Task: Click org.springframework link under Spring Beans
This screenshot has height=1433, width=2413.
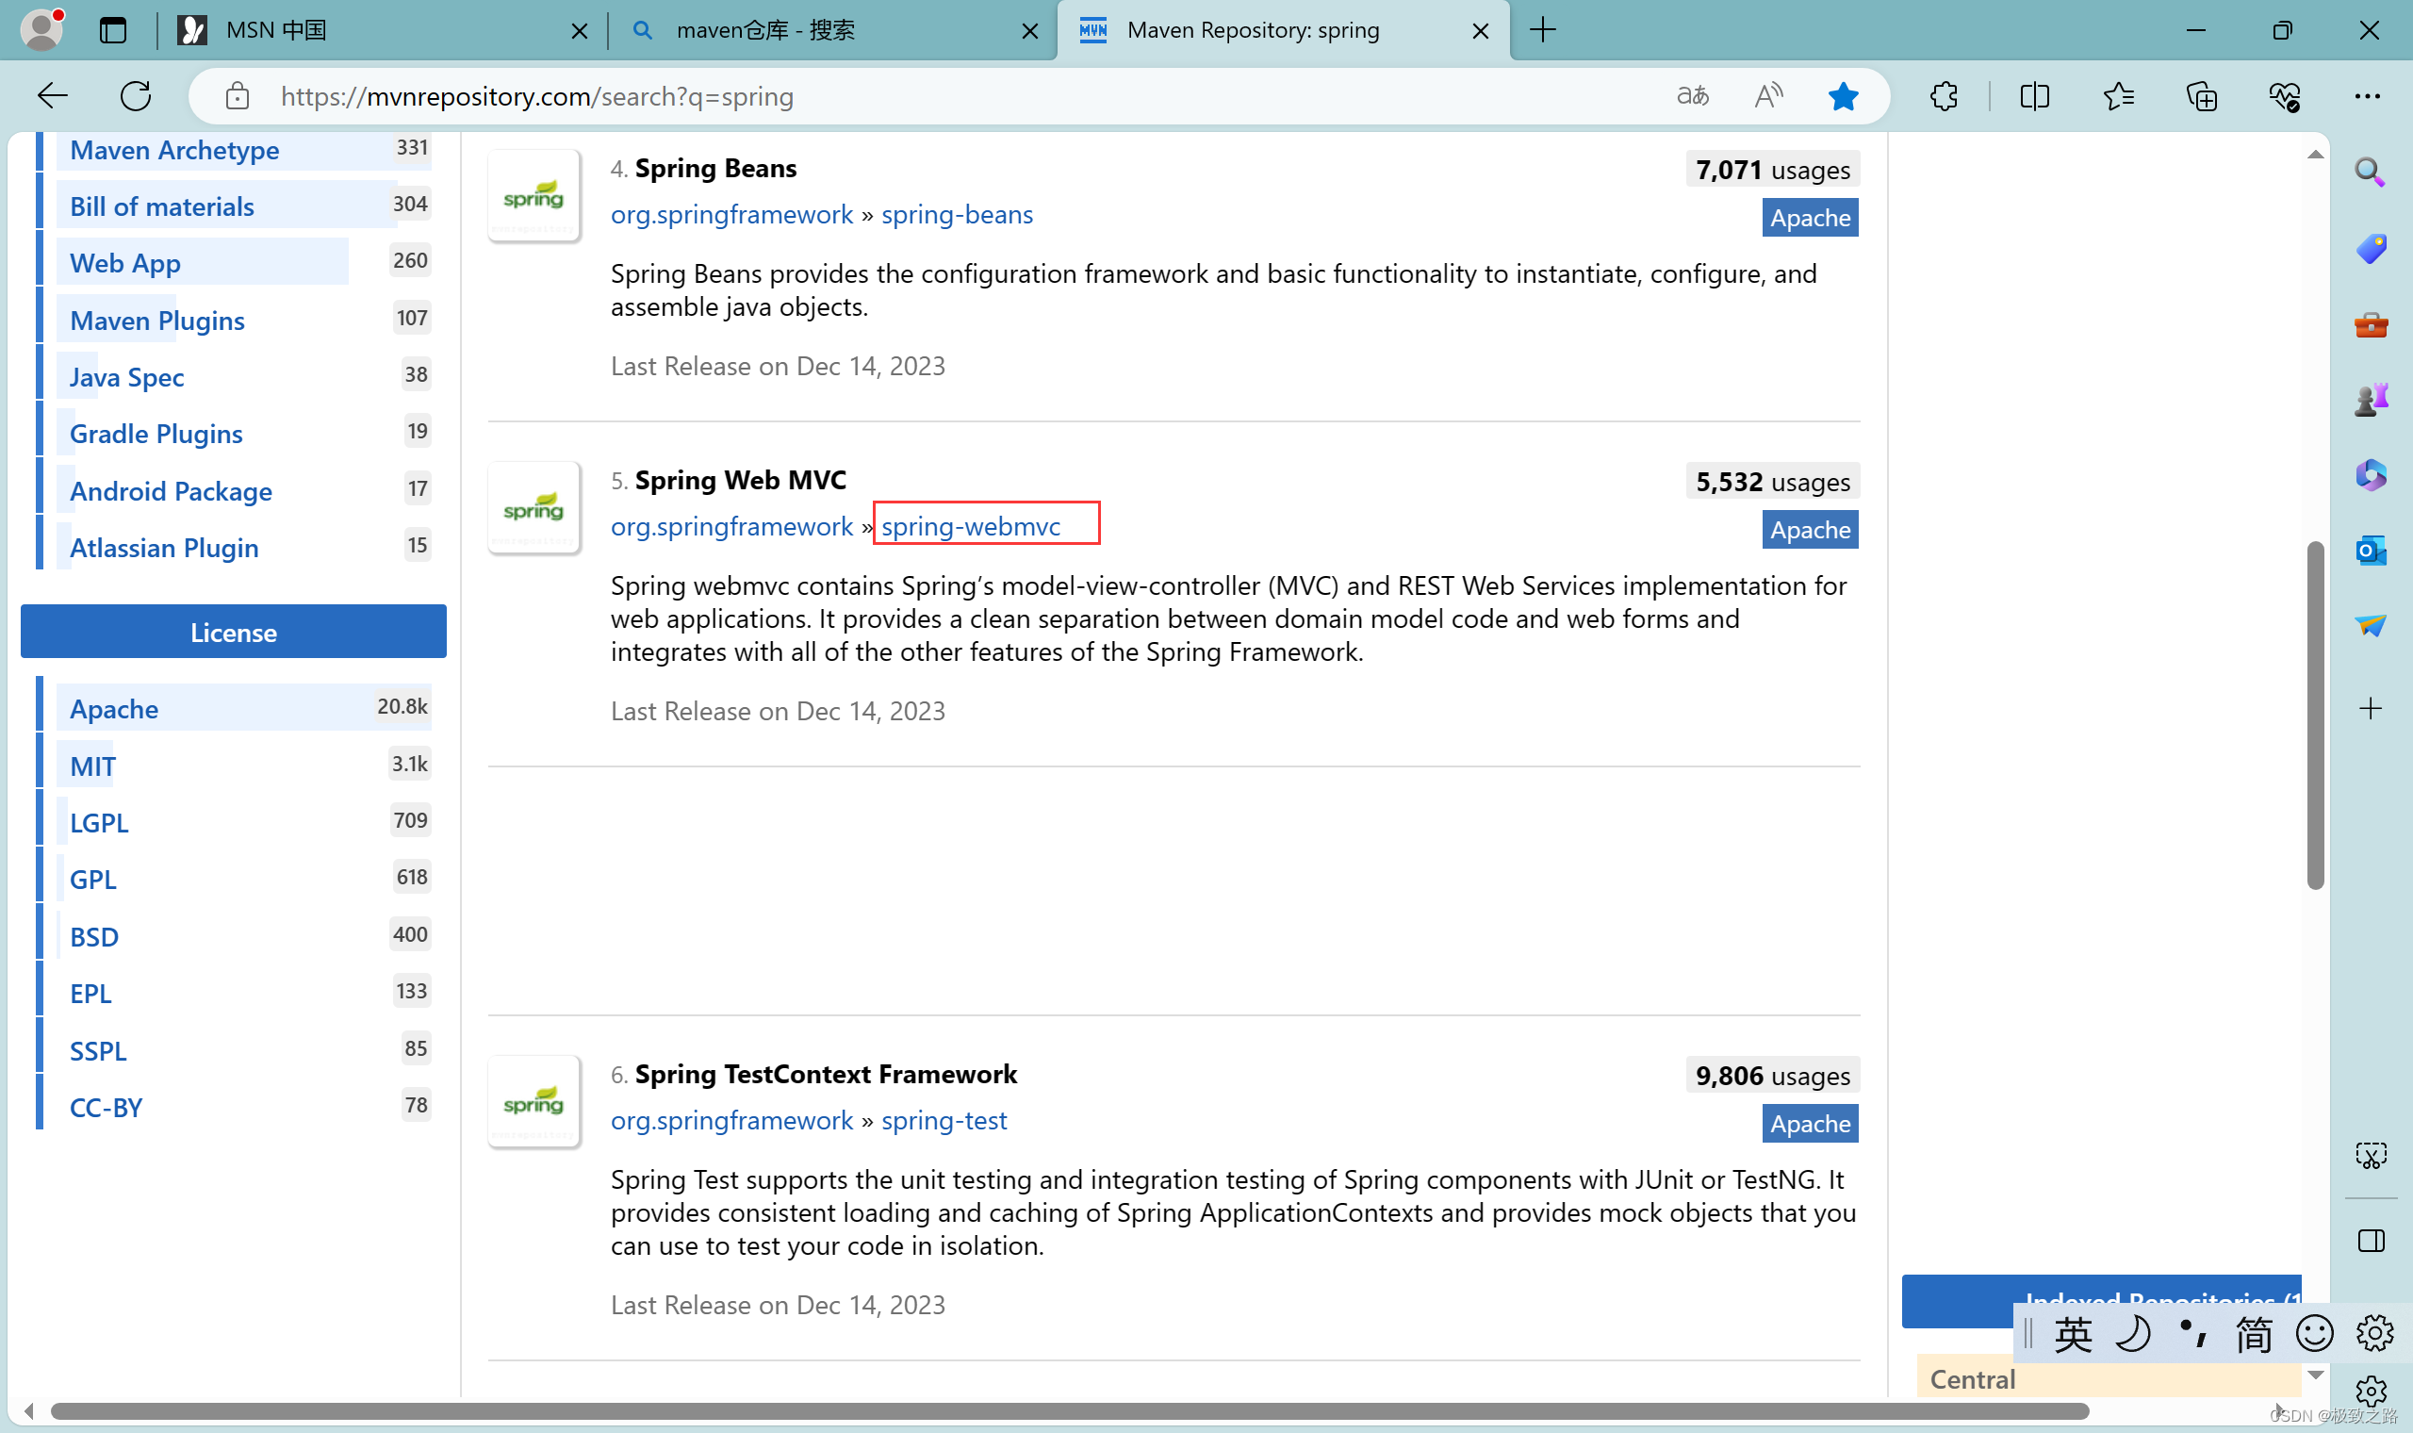Action: [x=731, y=214]
